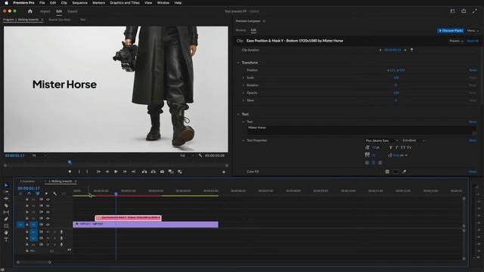Select the Rectangle shape tool
This screenshot has width=484, height=272.
(x=6, y=226)
